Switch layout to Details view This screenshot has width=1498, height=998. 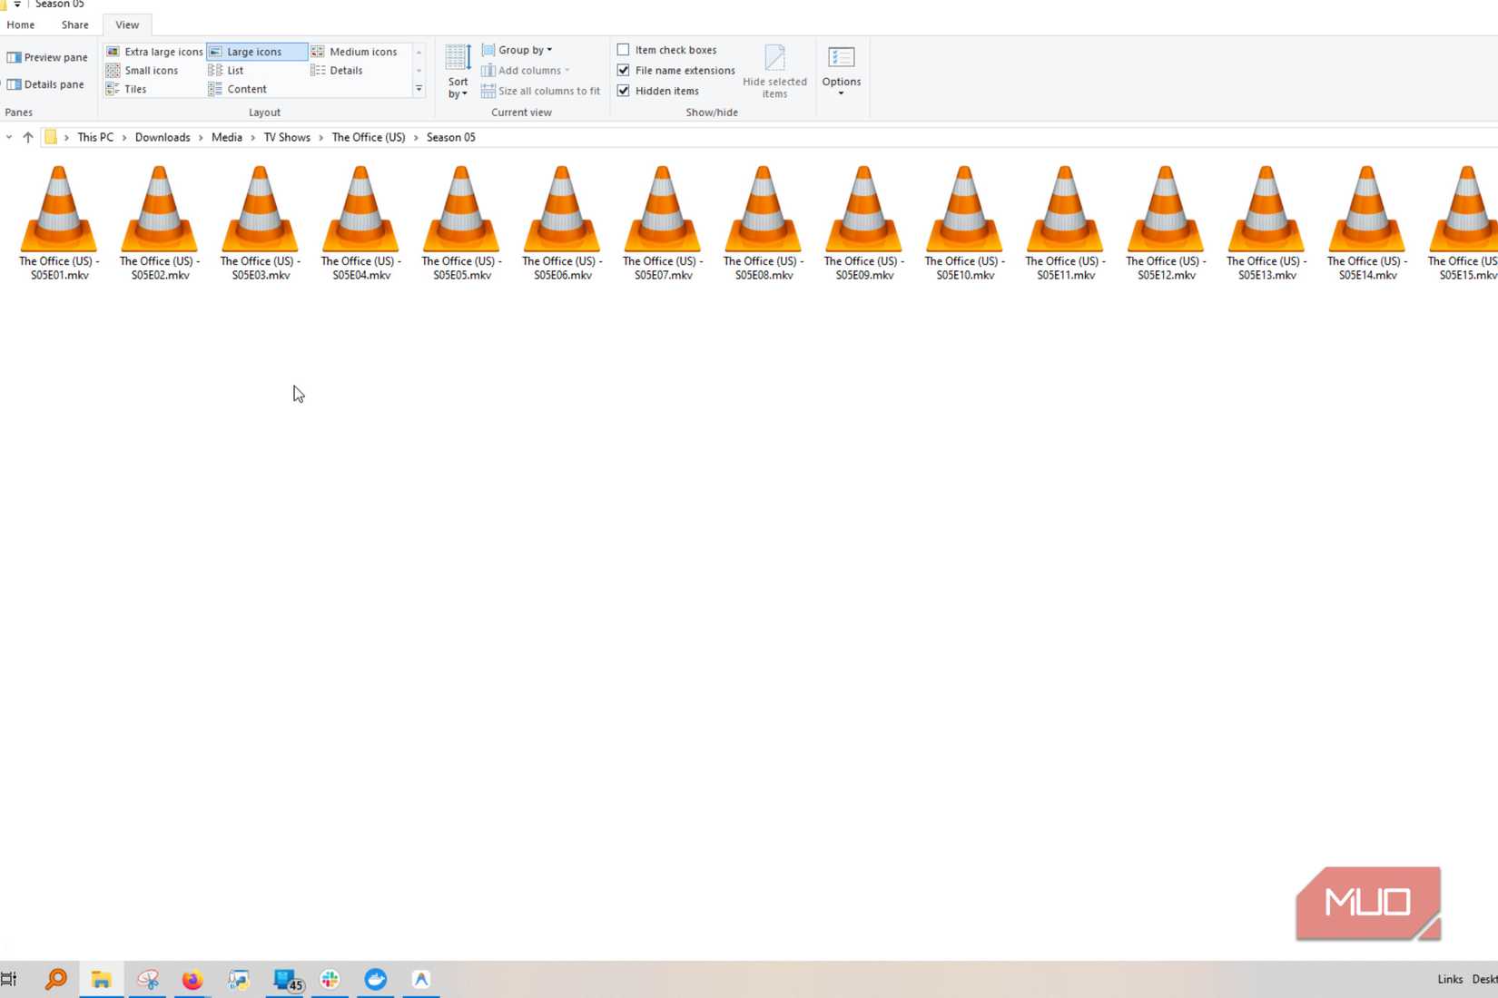click(x=337, y=70)
